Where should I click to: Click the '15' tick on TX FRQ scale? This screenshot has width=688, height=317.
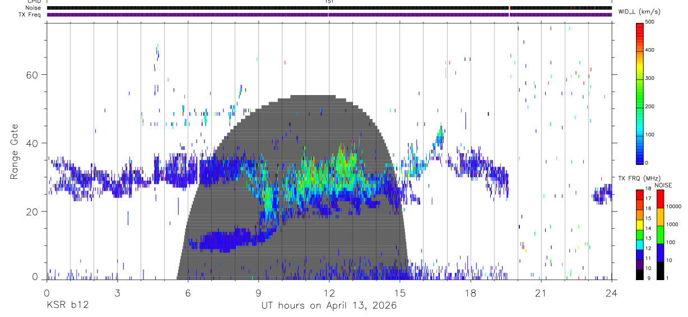click(648, 219)
